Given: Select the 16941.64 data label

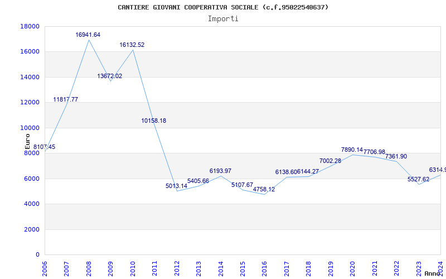Looking at the screenshot, I should point(88,35).
